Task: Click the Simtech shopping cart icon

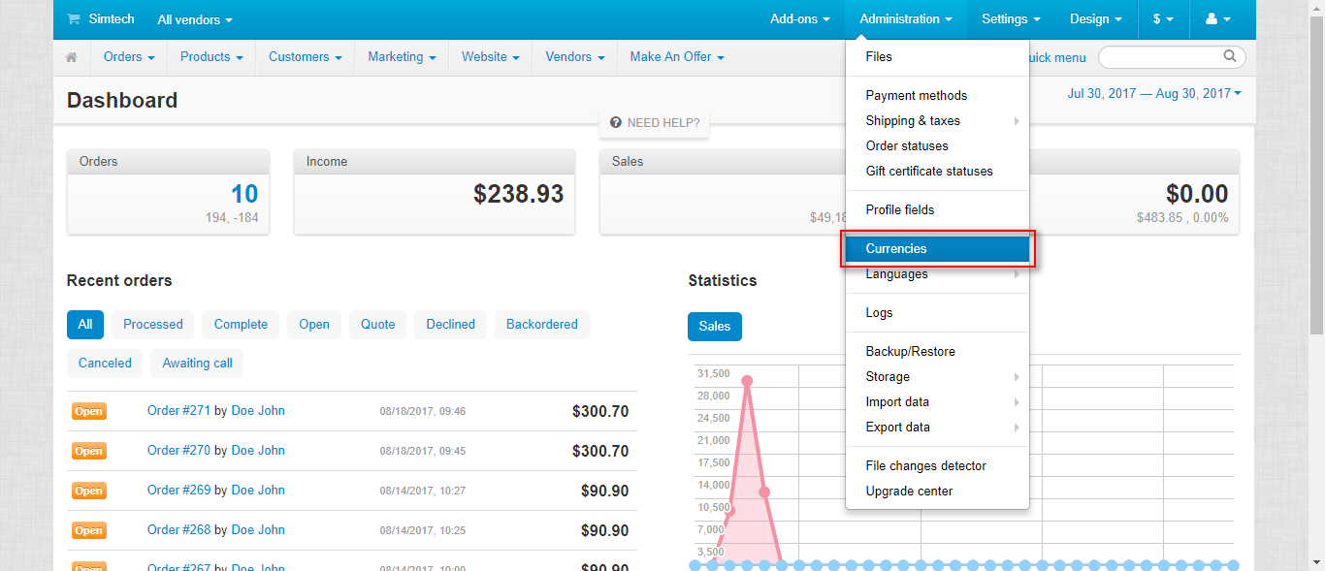Action: click(x=74, y=19)
